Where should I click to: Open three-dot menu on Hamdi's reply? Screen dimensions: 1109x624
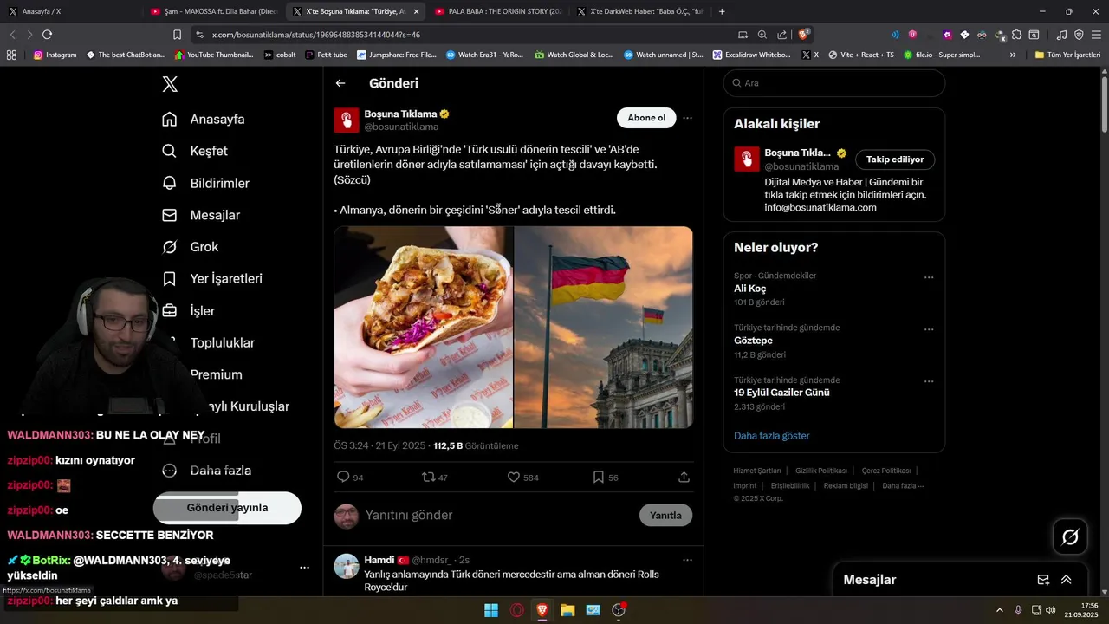pyautogui.click(x=687, y=560)
